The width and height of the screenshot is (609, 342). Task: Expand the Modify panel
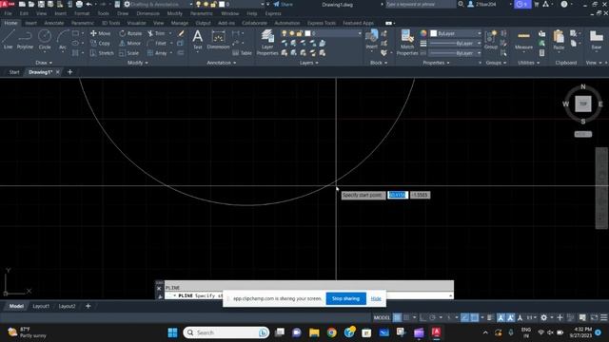(138, 63)
